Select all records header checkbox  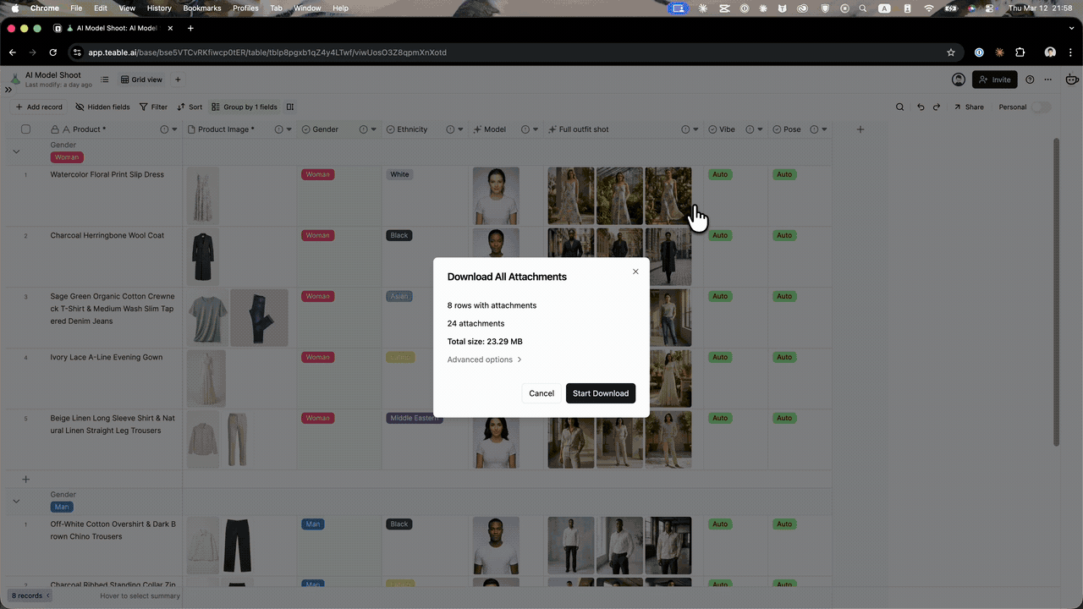point(25,129)
